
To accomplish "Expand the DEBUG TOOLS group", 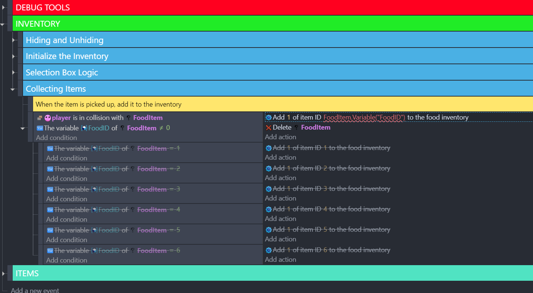I will pos(3,7).
